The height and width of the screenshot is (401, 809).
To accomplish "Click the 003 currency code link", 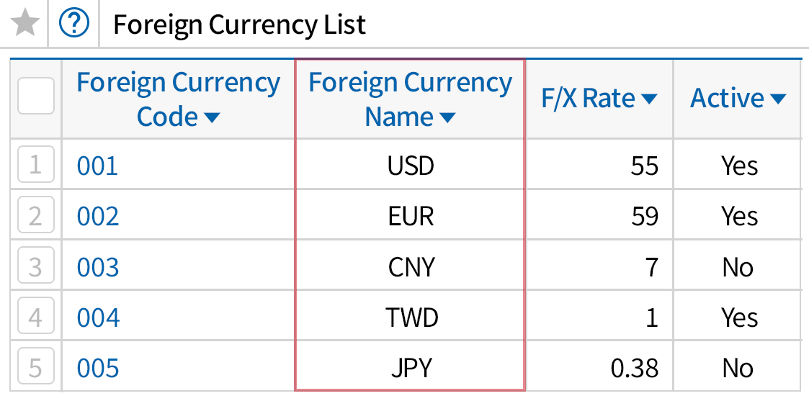I will click(97, 267).
